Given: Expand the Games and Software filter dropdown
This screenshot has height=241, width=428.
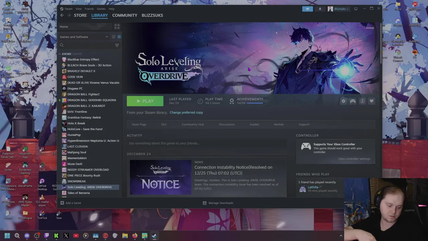Looking at the screenshot, I should [x=84, y=37].
